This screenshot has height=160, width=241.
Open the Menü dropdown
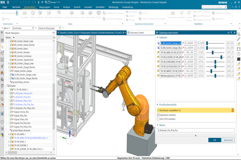6,28
